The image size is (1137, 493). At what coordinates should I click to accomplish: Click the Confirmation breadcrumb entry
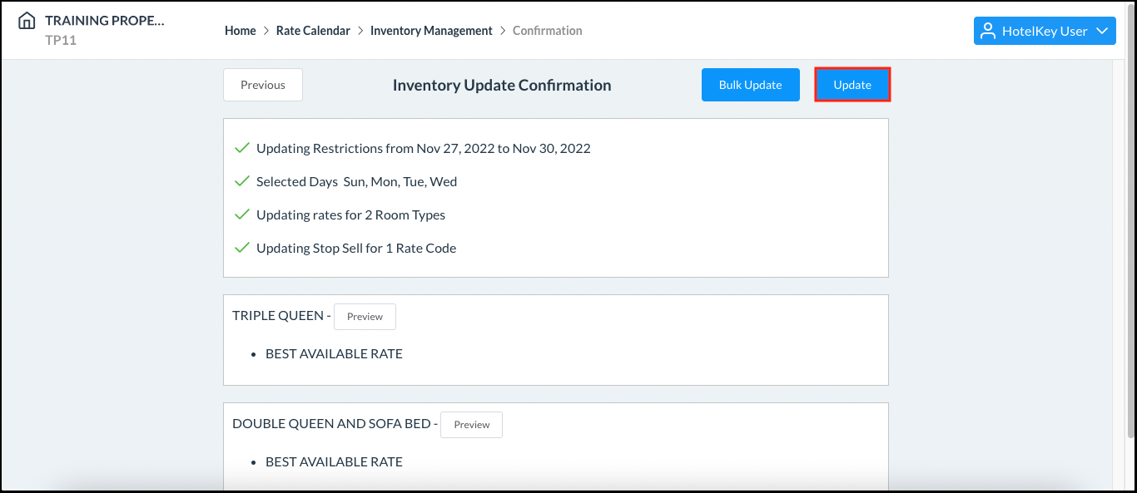coord(547,30)
